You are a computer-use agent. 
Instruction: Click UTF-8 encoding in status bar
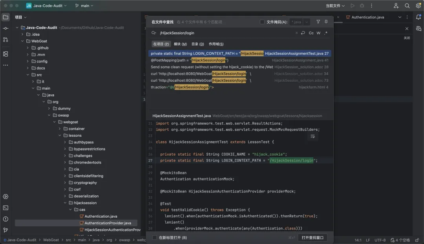[x=380, y=240]
